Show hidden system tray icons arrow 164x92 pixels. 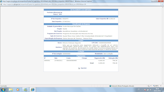coord(142,90)
